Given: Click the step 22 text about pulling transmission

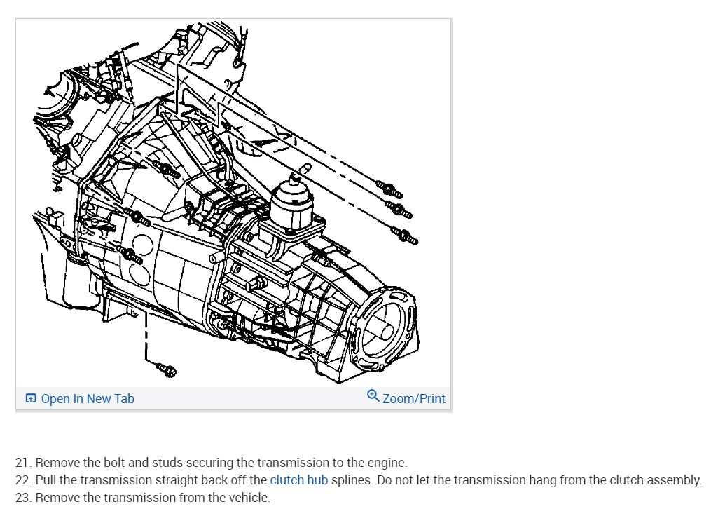Looking at the screenshot, I should point(359,480).
